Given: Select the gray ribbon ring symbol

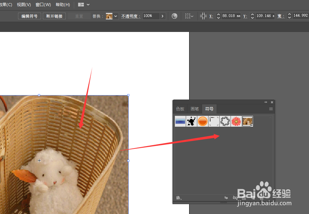Looking at the screenshot, I should pos(225,121).
